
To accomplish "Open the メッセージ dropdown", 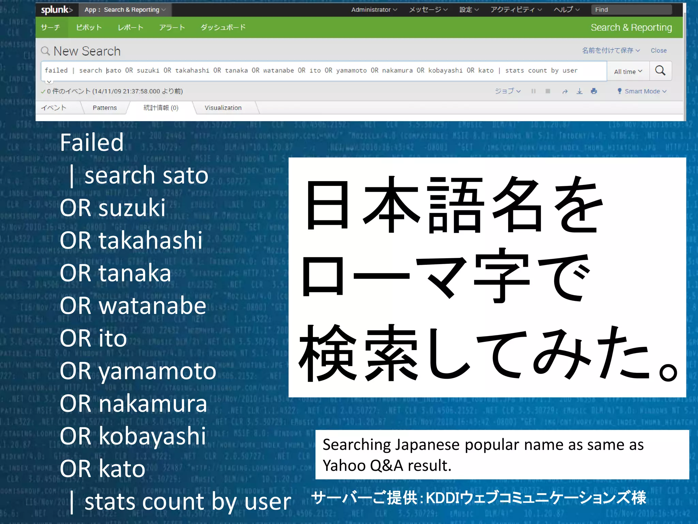I will (x=428, y=10).
